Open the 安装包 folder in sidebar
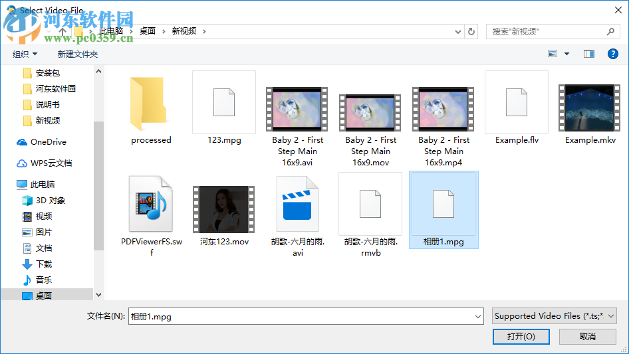Screen dimensions: 629x354 tap(41, 73)
